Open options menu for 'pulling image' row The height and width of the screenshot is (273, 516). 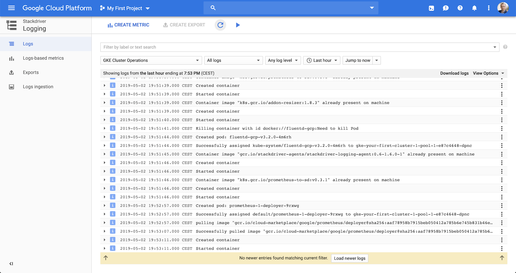[x=502, y=223]
